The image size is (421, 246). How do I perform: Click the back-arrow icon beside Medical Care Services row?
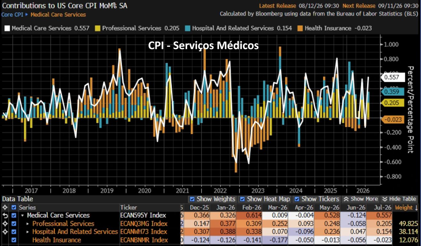4,216
